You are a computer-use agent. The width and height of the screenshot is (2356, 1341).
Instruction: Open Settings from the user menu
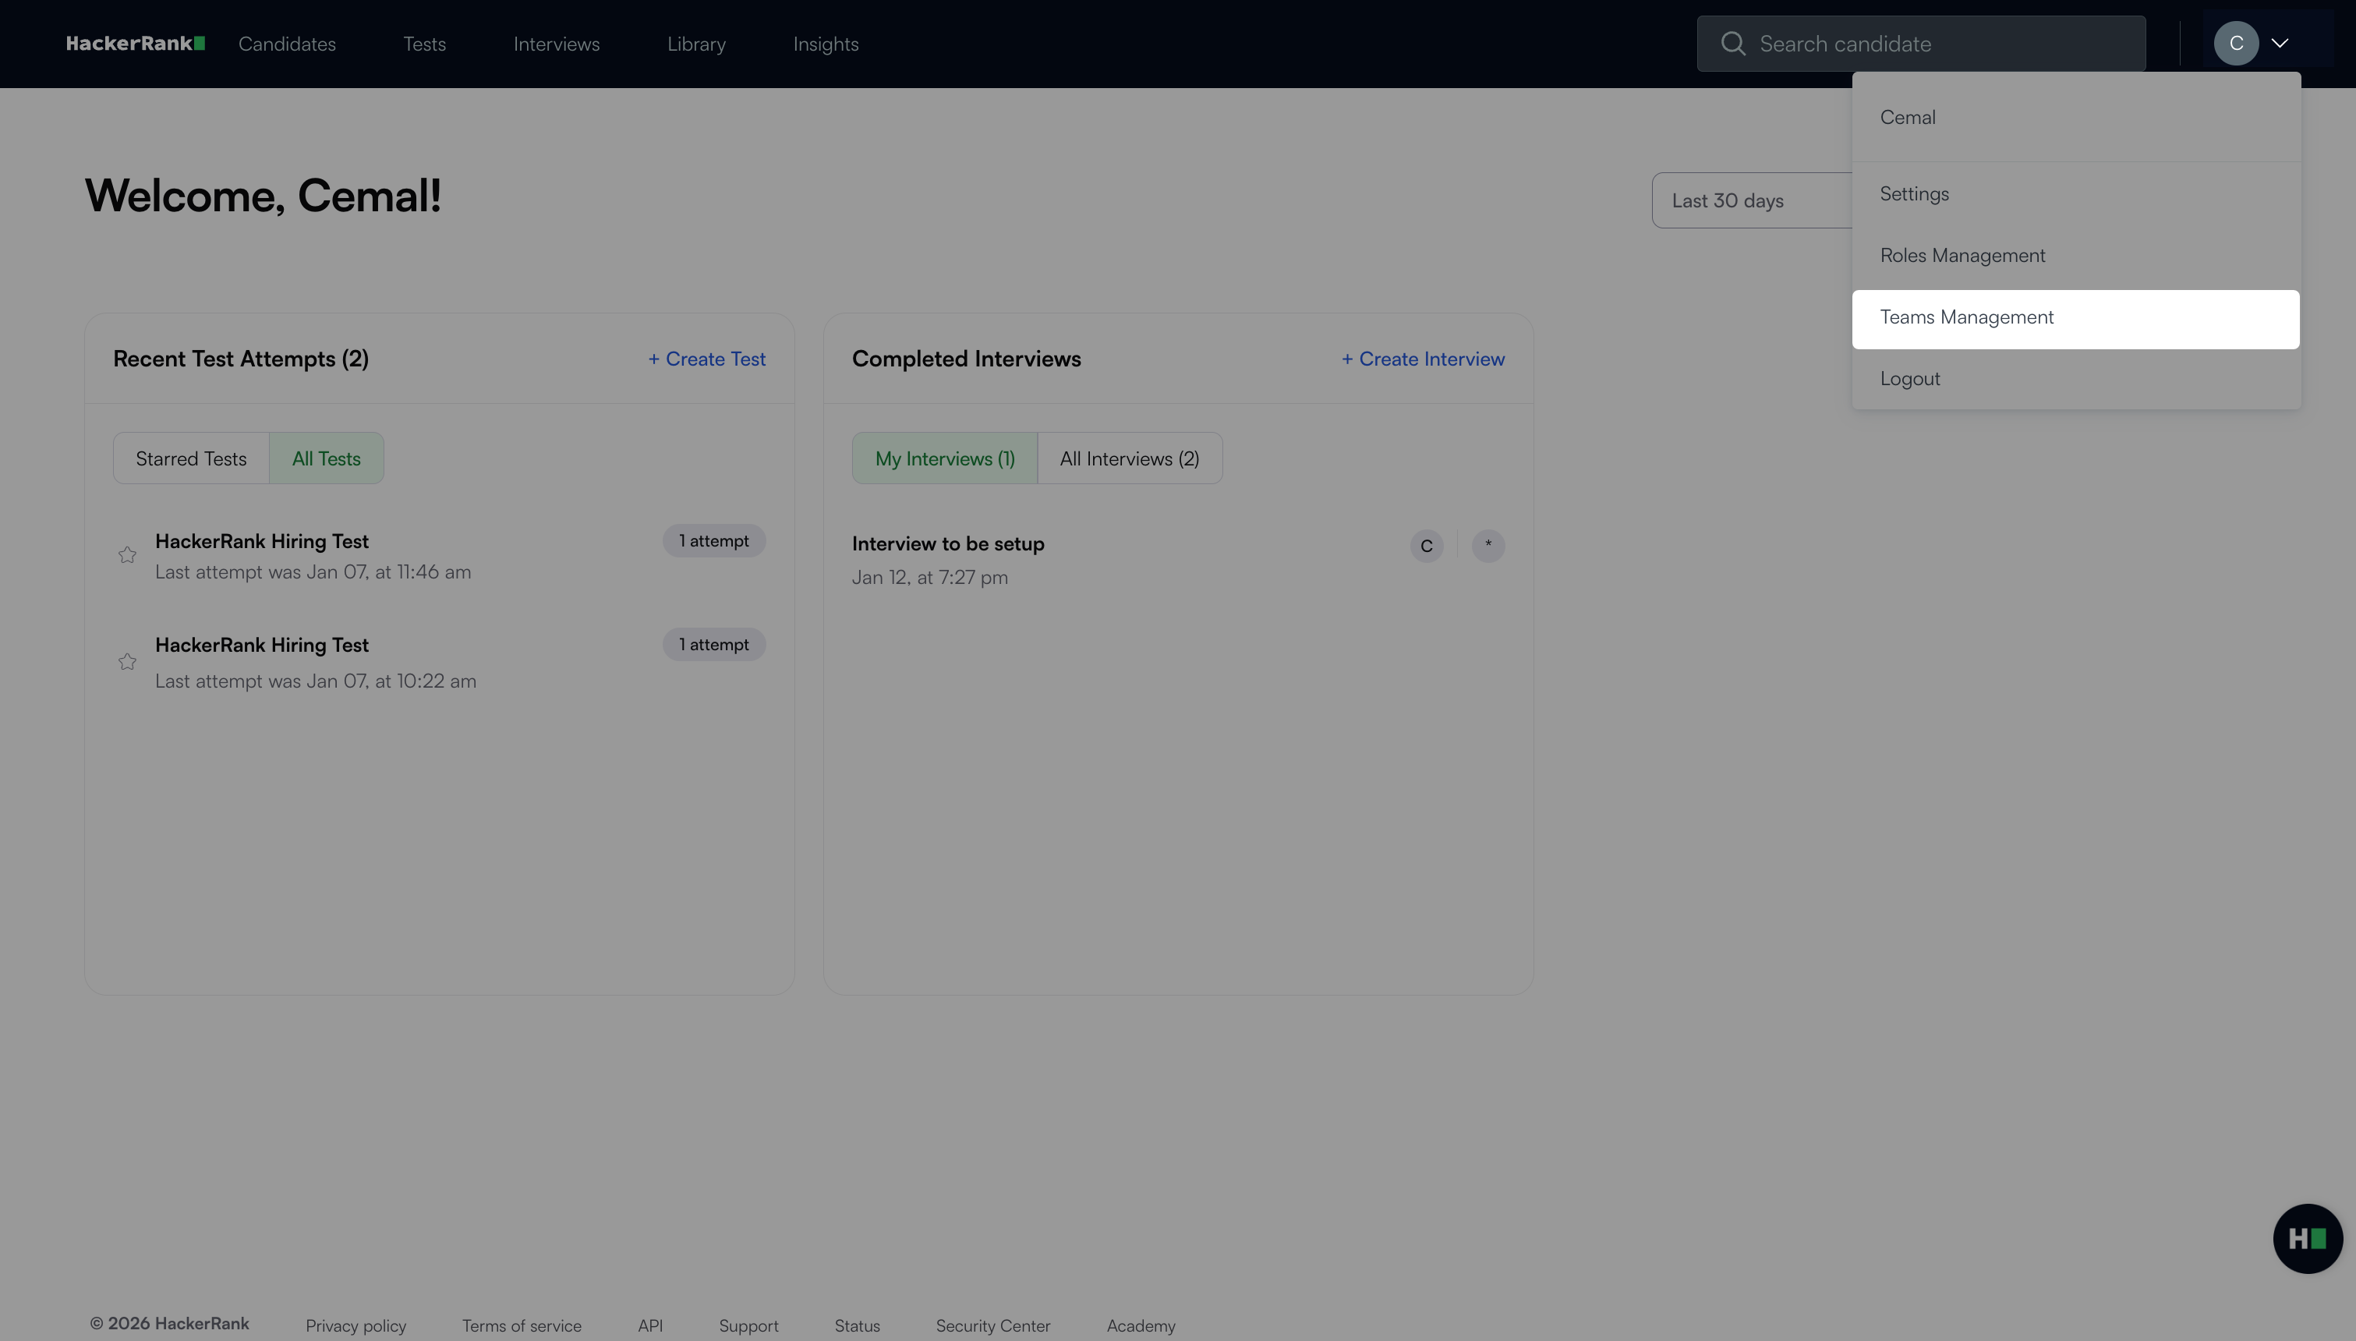pyautogui.click(x=1914, y=194)
